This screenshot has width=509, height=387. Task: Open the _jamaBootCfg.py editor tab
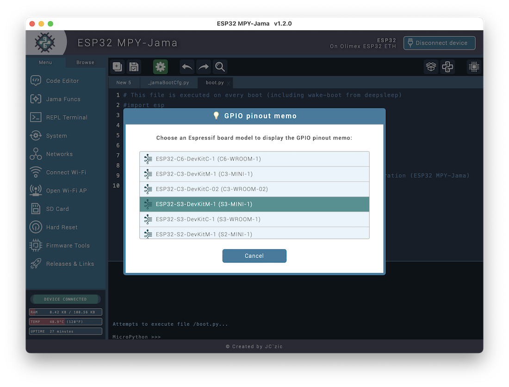click(168, 83)
